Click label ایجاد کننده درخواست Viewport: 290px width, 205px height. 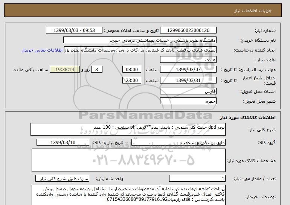pos(255,50)
